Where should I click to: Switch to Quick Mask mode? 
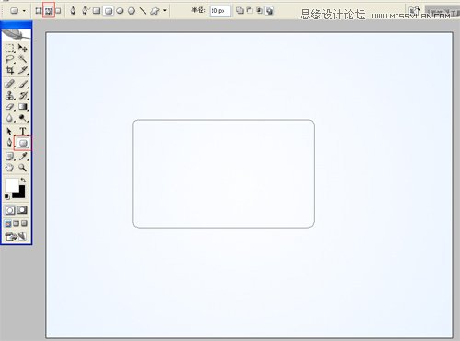pyautogui.click(x=22, y=210)
